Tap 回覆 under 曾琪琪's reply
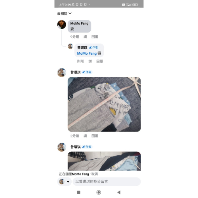This screenshot has width=198, height=198. (x=100, y=61)
